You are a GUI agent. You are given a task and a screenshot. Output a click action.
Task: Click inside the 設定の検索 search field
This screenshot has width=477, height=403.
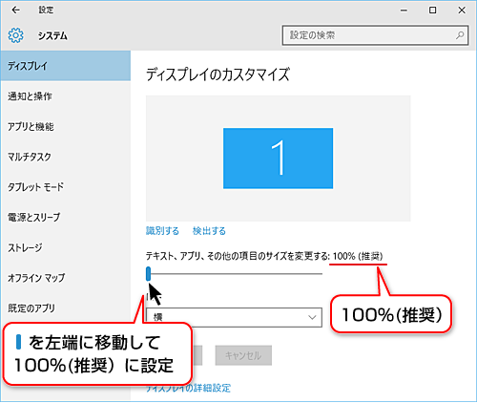(375, 35)
